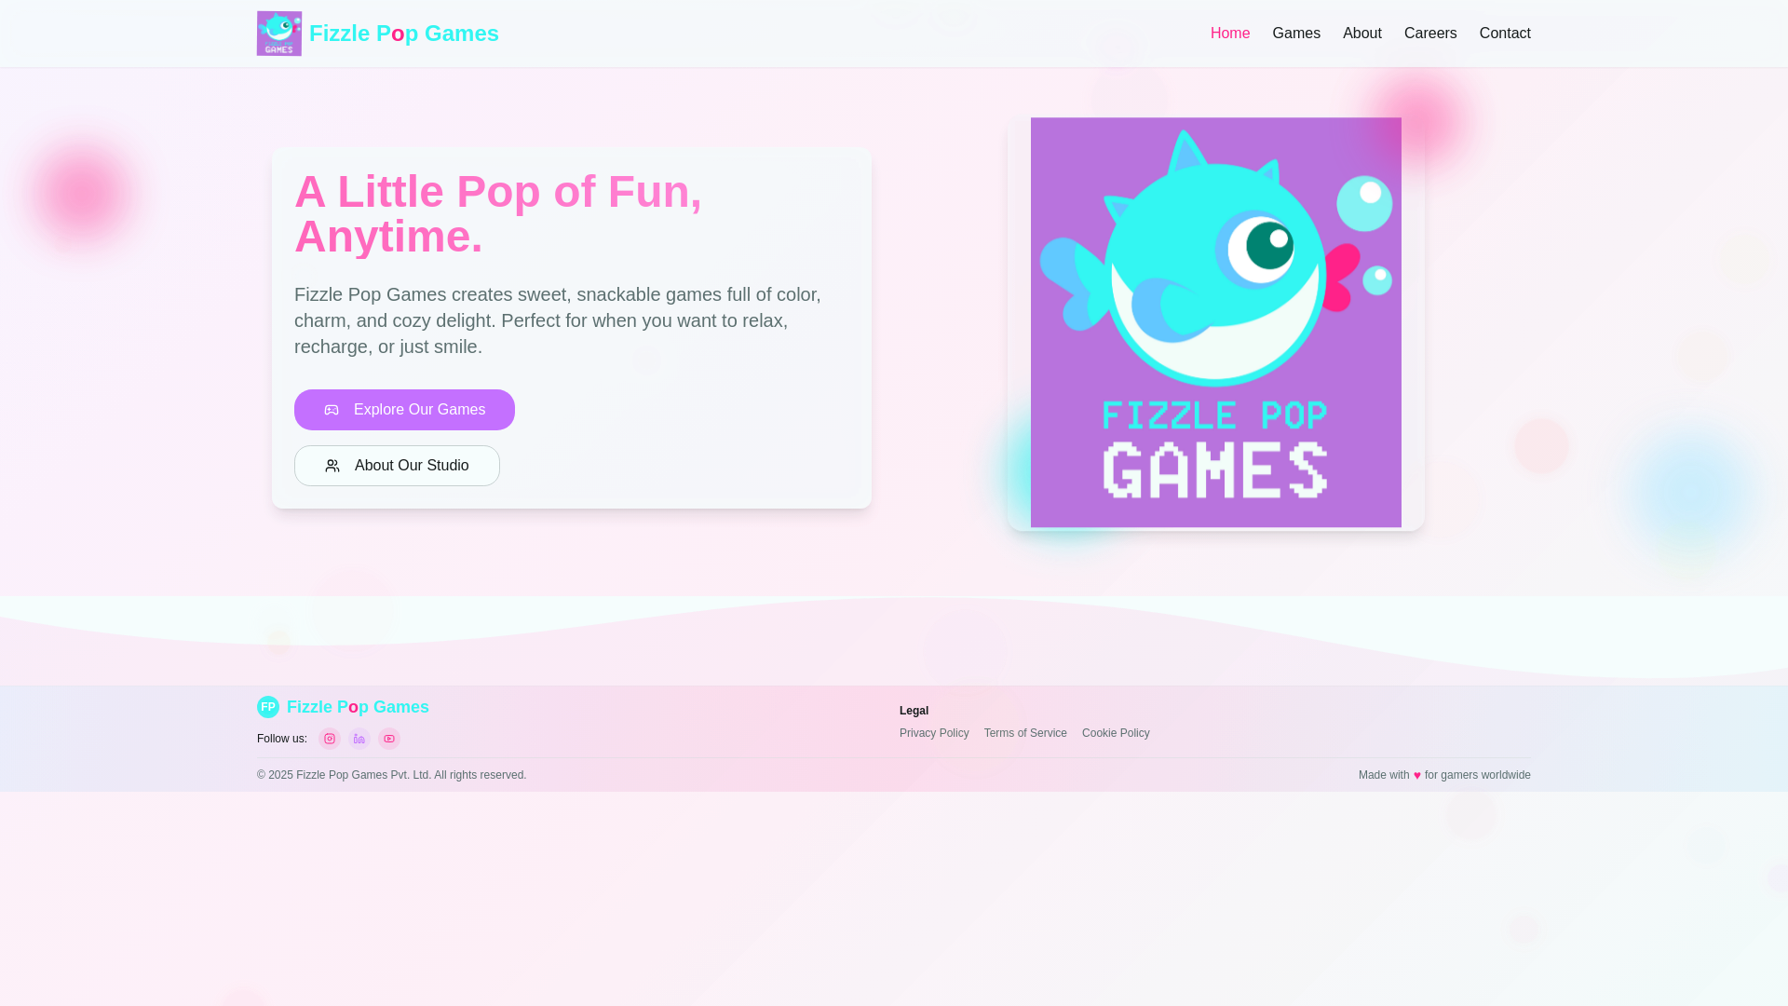Open the LinkedIn social icon
This screenshot has height=1006, width=1788.
(359, 738)
